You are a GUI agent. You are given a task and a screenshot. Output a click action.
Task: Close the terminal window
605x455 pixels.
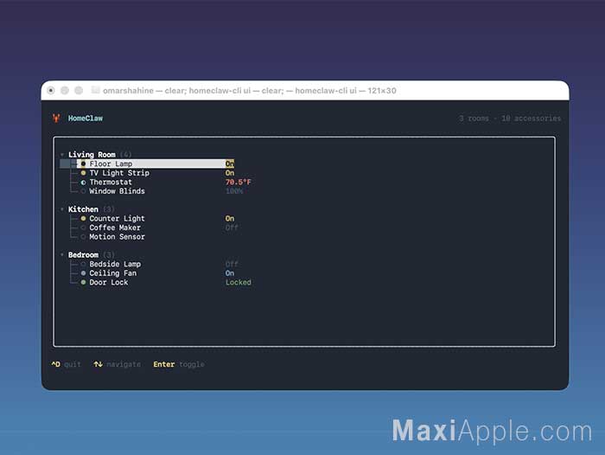51,90
